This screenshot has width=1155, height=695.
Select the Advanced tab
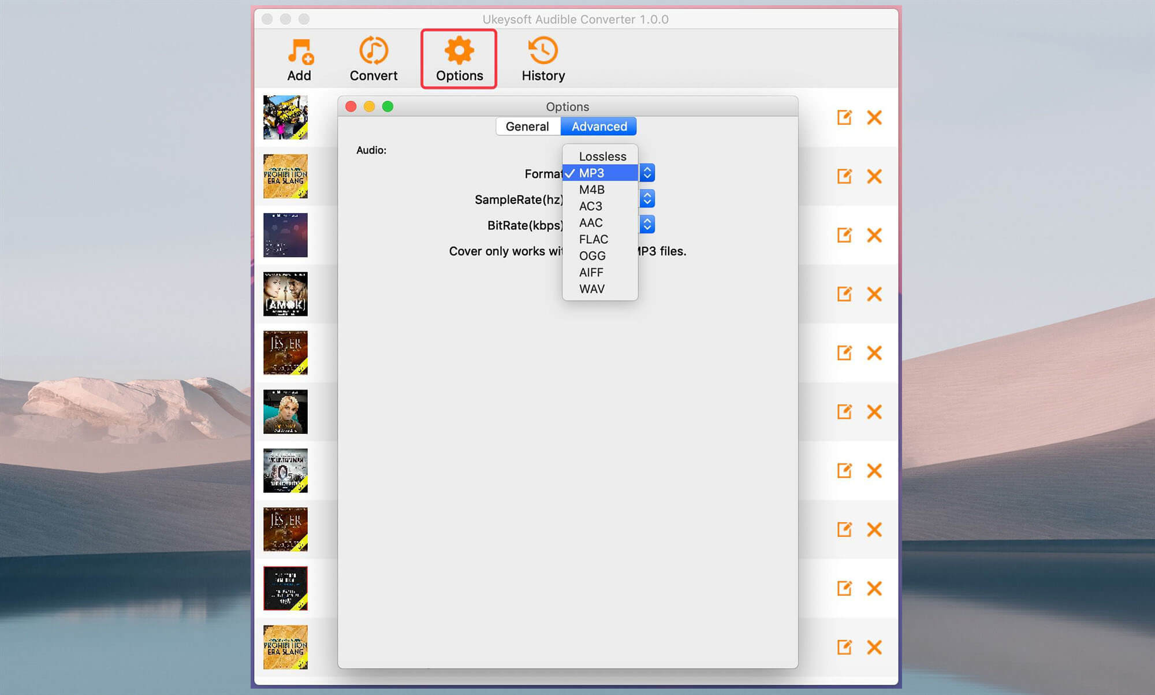coord(599,127)
